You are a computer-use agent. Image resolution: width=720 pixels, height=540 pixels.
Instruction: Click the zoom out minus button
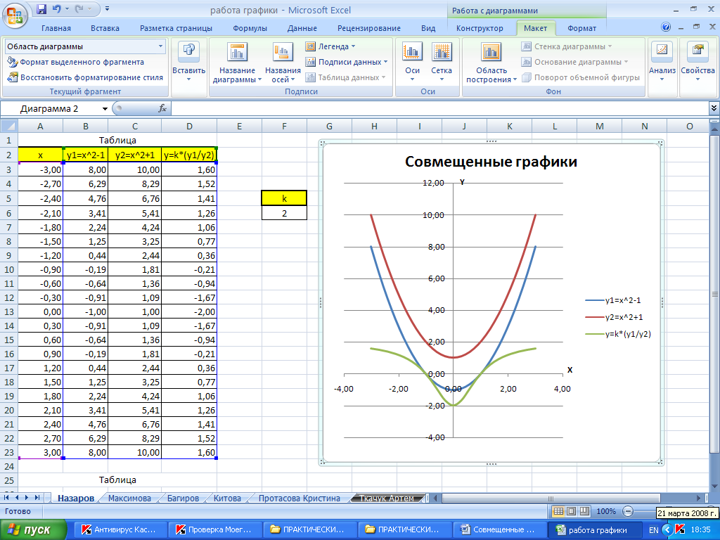[628, 511]
